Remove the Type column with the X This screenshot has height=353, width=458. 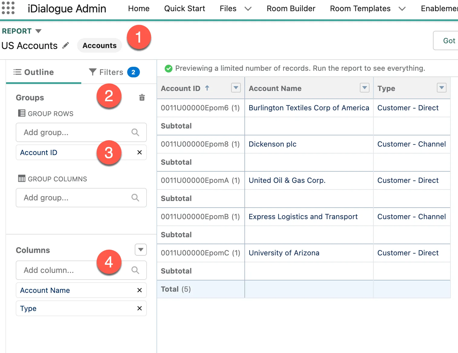point(140,308)
